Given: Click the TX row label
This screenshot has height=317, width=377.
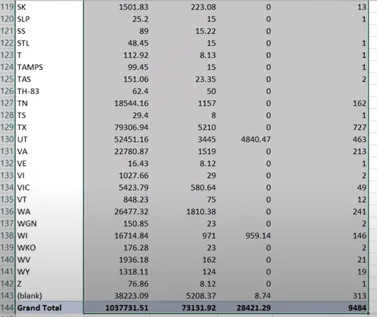Looking at the screenshot, I should click(x=50, y=127).
